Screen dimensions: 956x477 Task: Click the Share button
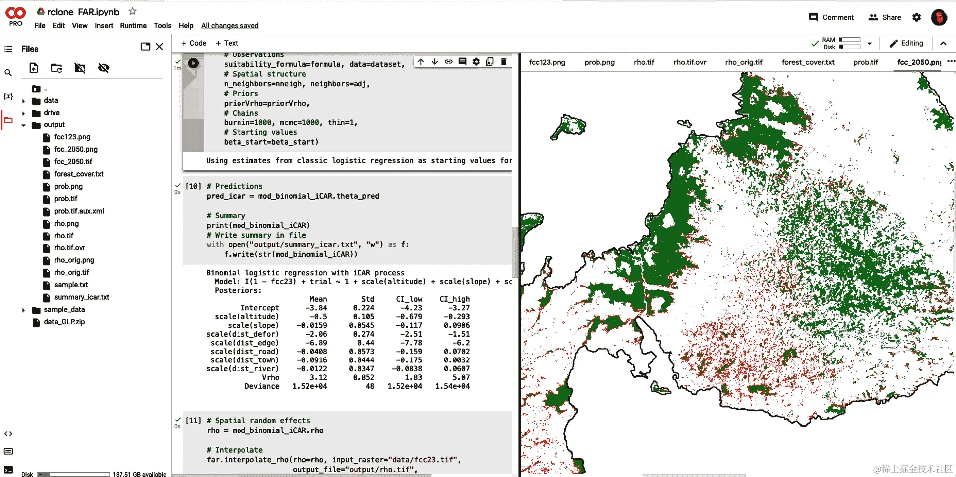pyautogui.click(x=885, y=17)
